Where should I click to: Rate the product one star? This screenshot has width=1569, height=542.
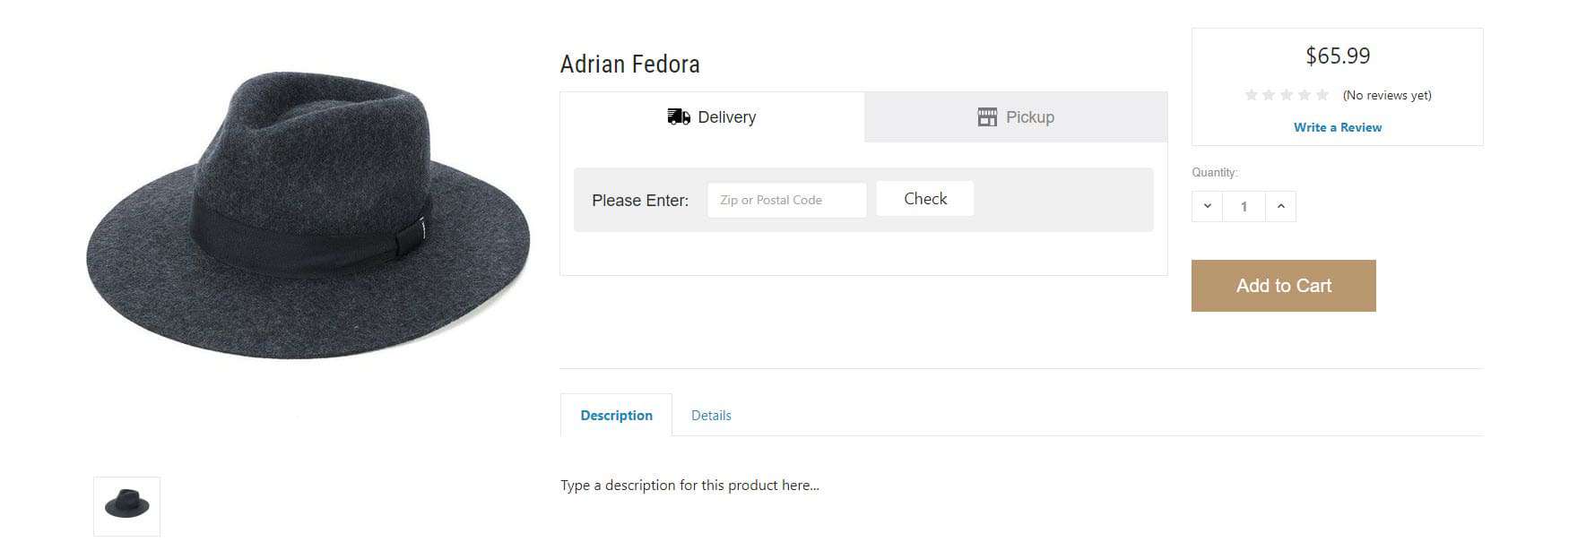pos(1251,95)
